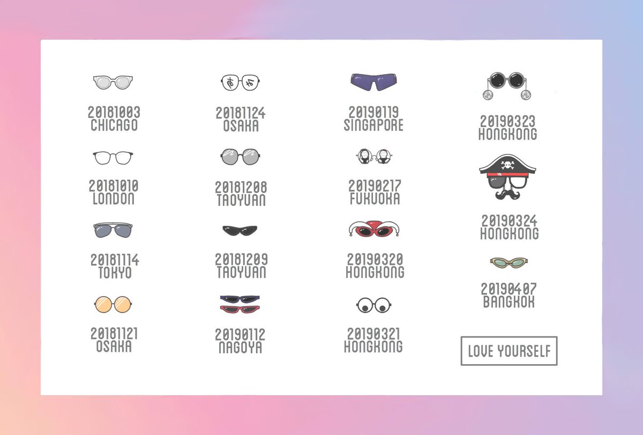The width and height of the screenshot is (643, 435).
Task: Click the white-framed sunglasses above Chicago
Action: 113,82
